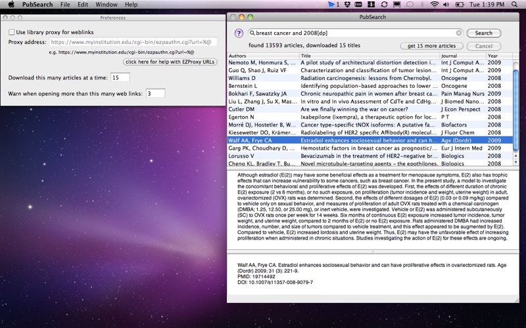Open the Window menu
Image resolution: width=526 pixels, height=328 pixels.
click(107, 5)
